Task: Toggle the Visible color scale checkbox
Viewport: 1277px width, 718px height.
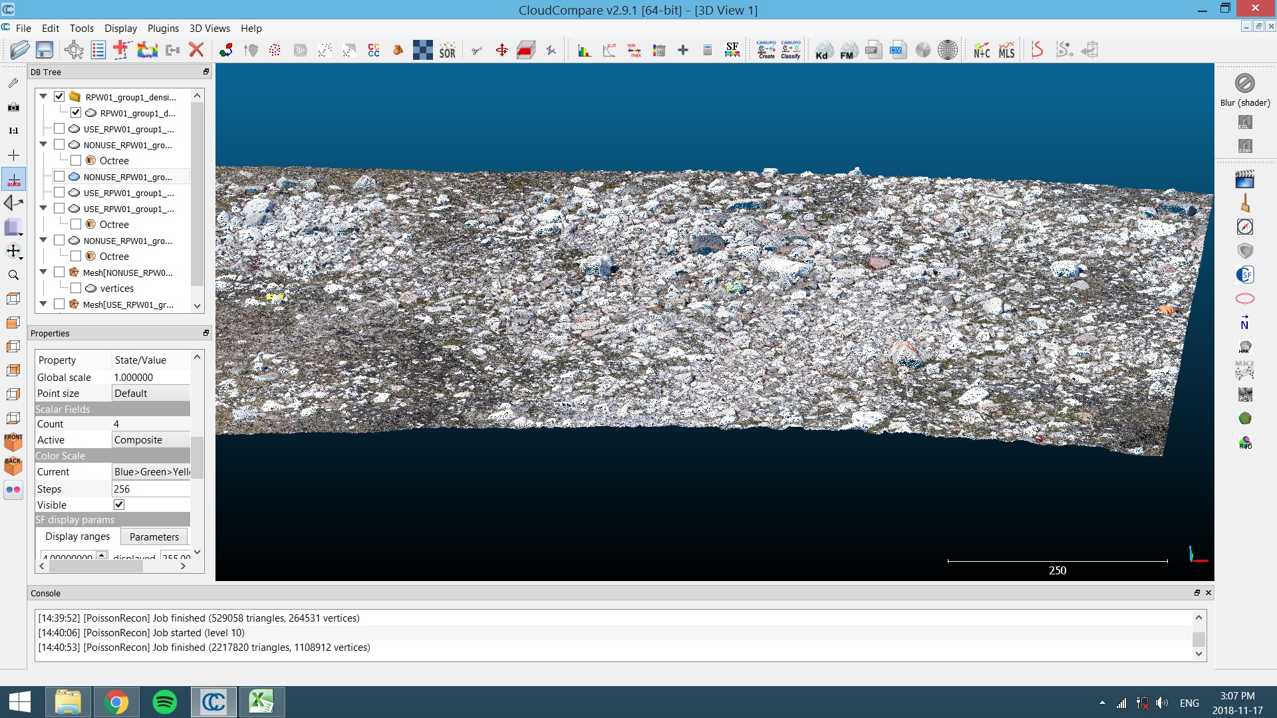Action: coord(119,505)
